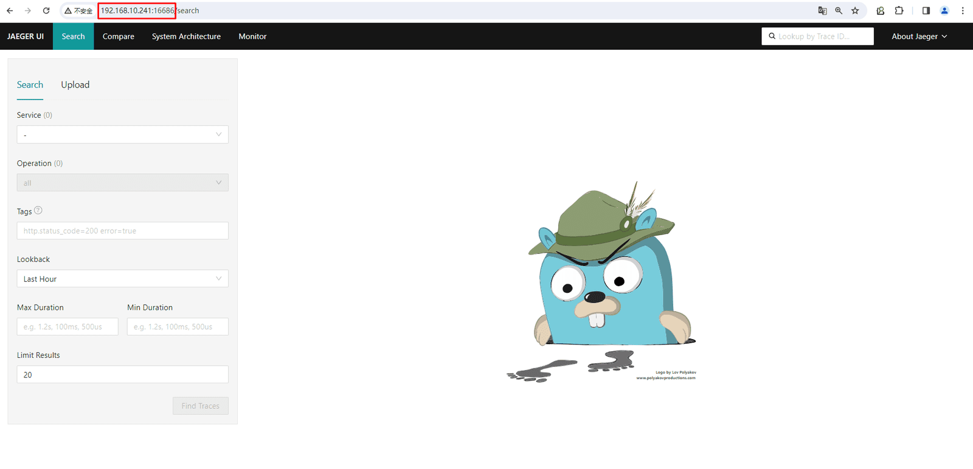Open the Chrome three-dot menu
973x469 pixels.
pos(963,10)
